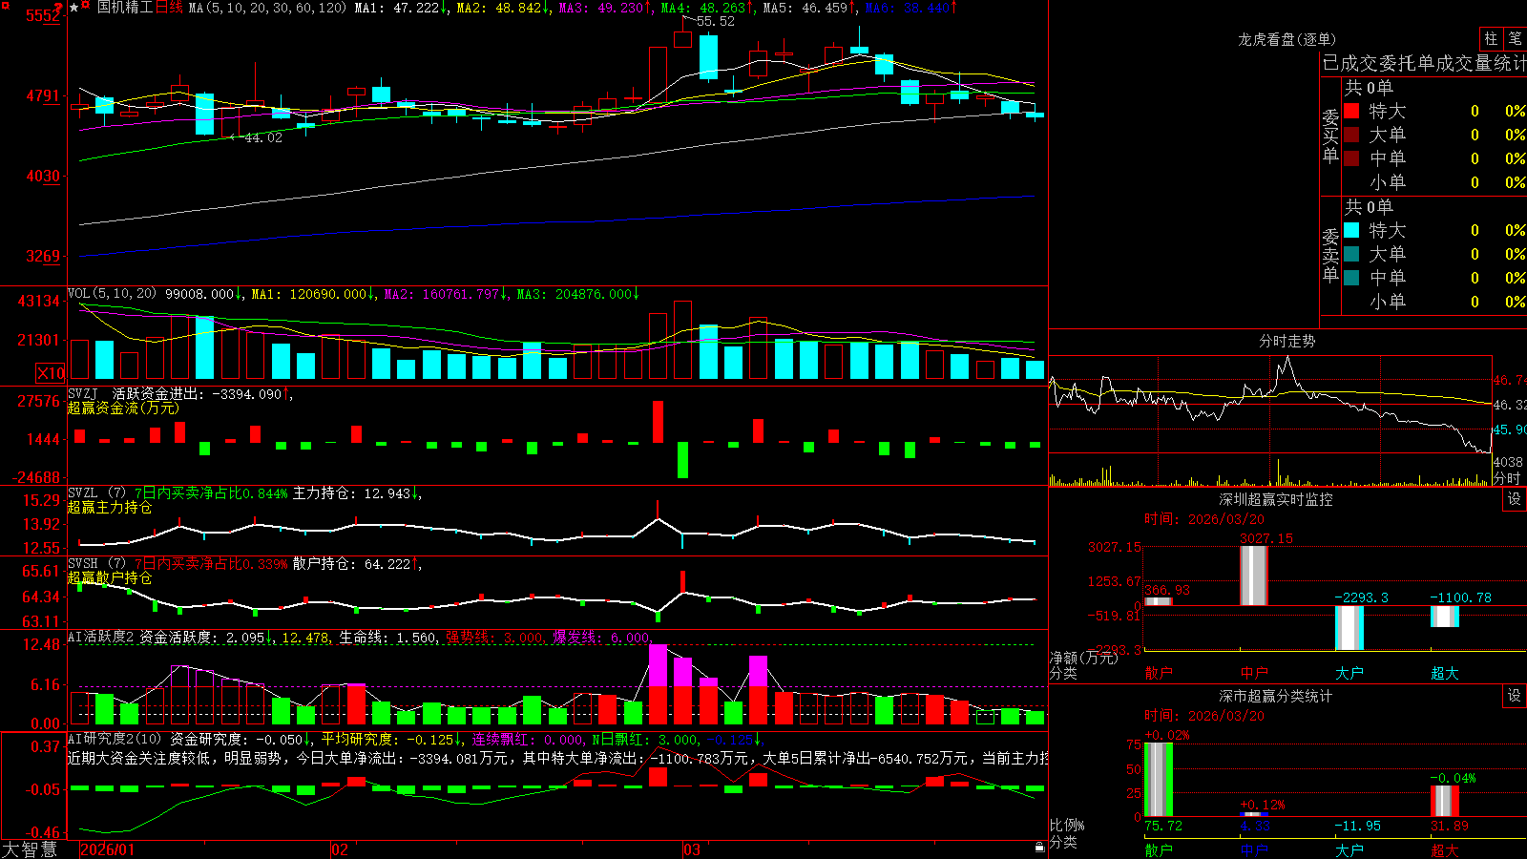Screen dimensions: 1527x859
Task: Click the 4791 price axis value
Action: 43,96
